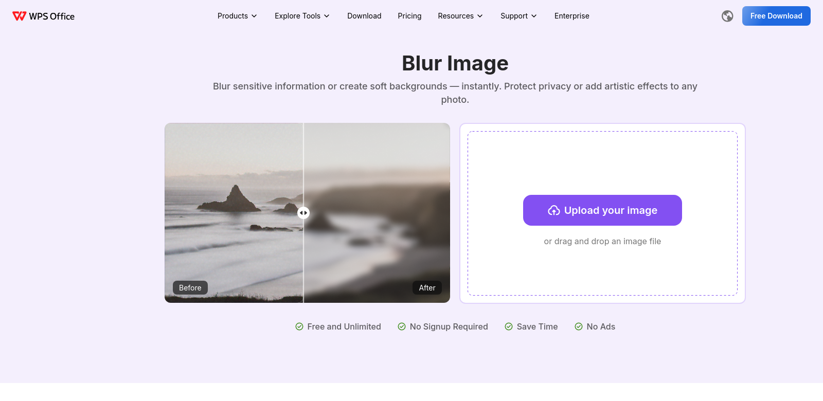
Task: Open the Enterprise page
Action: pyautogui.click(x=572, y=16)
